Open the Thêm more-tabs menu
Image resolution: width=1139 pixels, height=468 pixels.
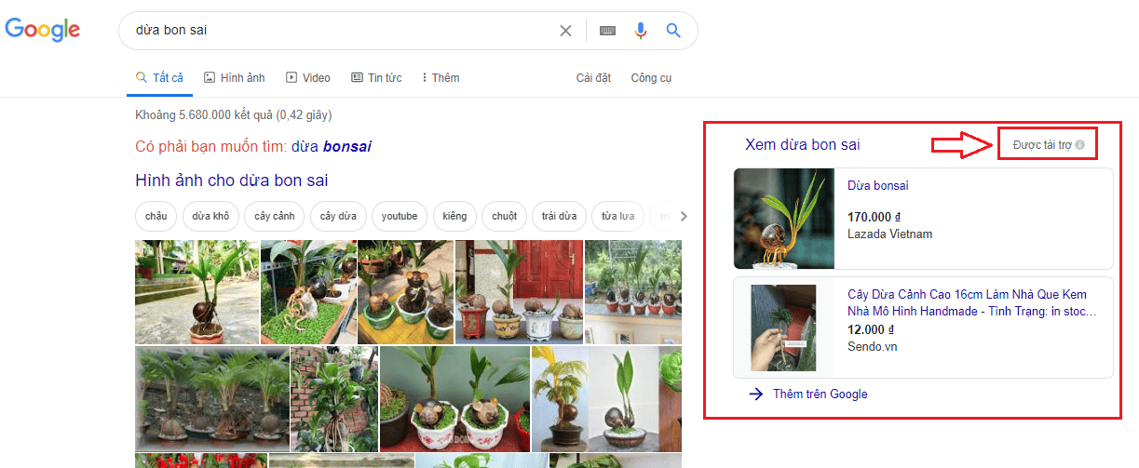click(x=441, y=78)
